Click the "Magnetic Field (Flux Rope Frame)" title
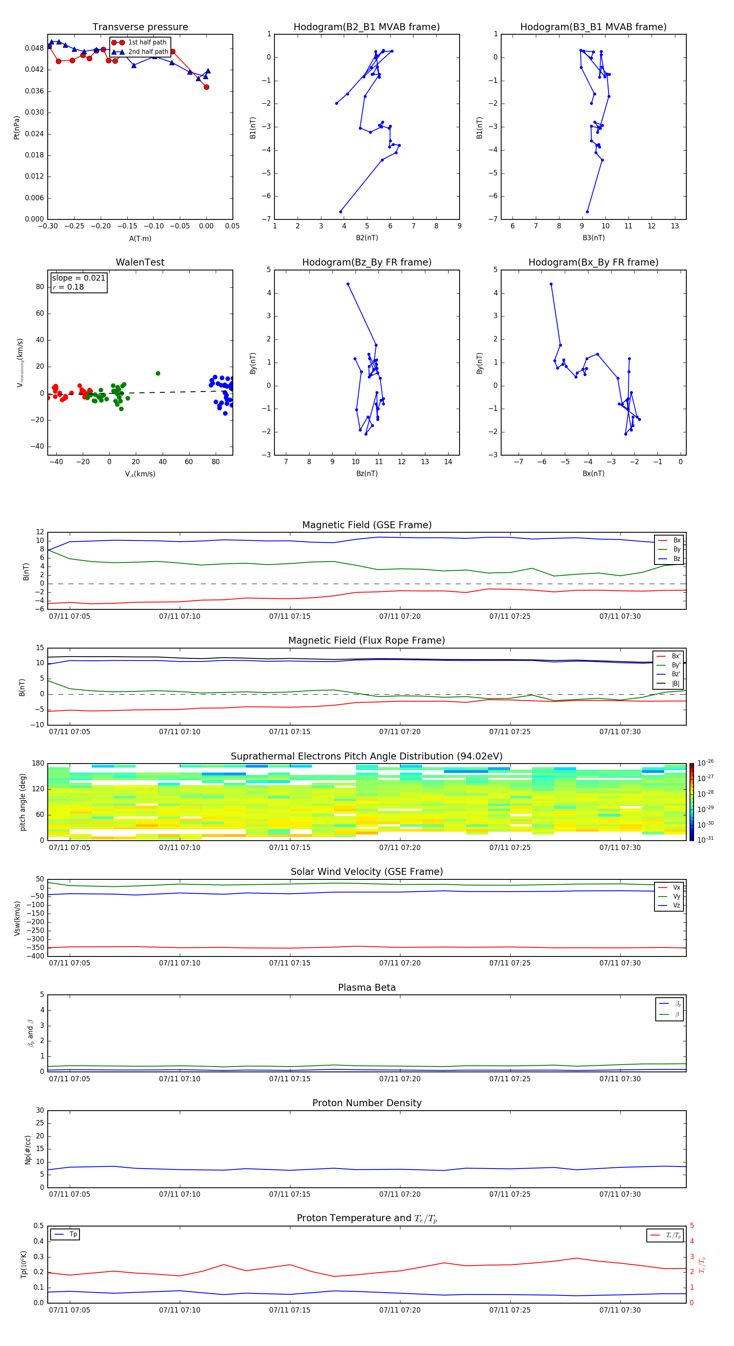Screen dimensions: 734x1346 tap(367, 641)
